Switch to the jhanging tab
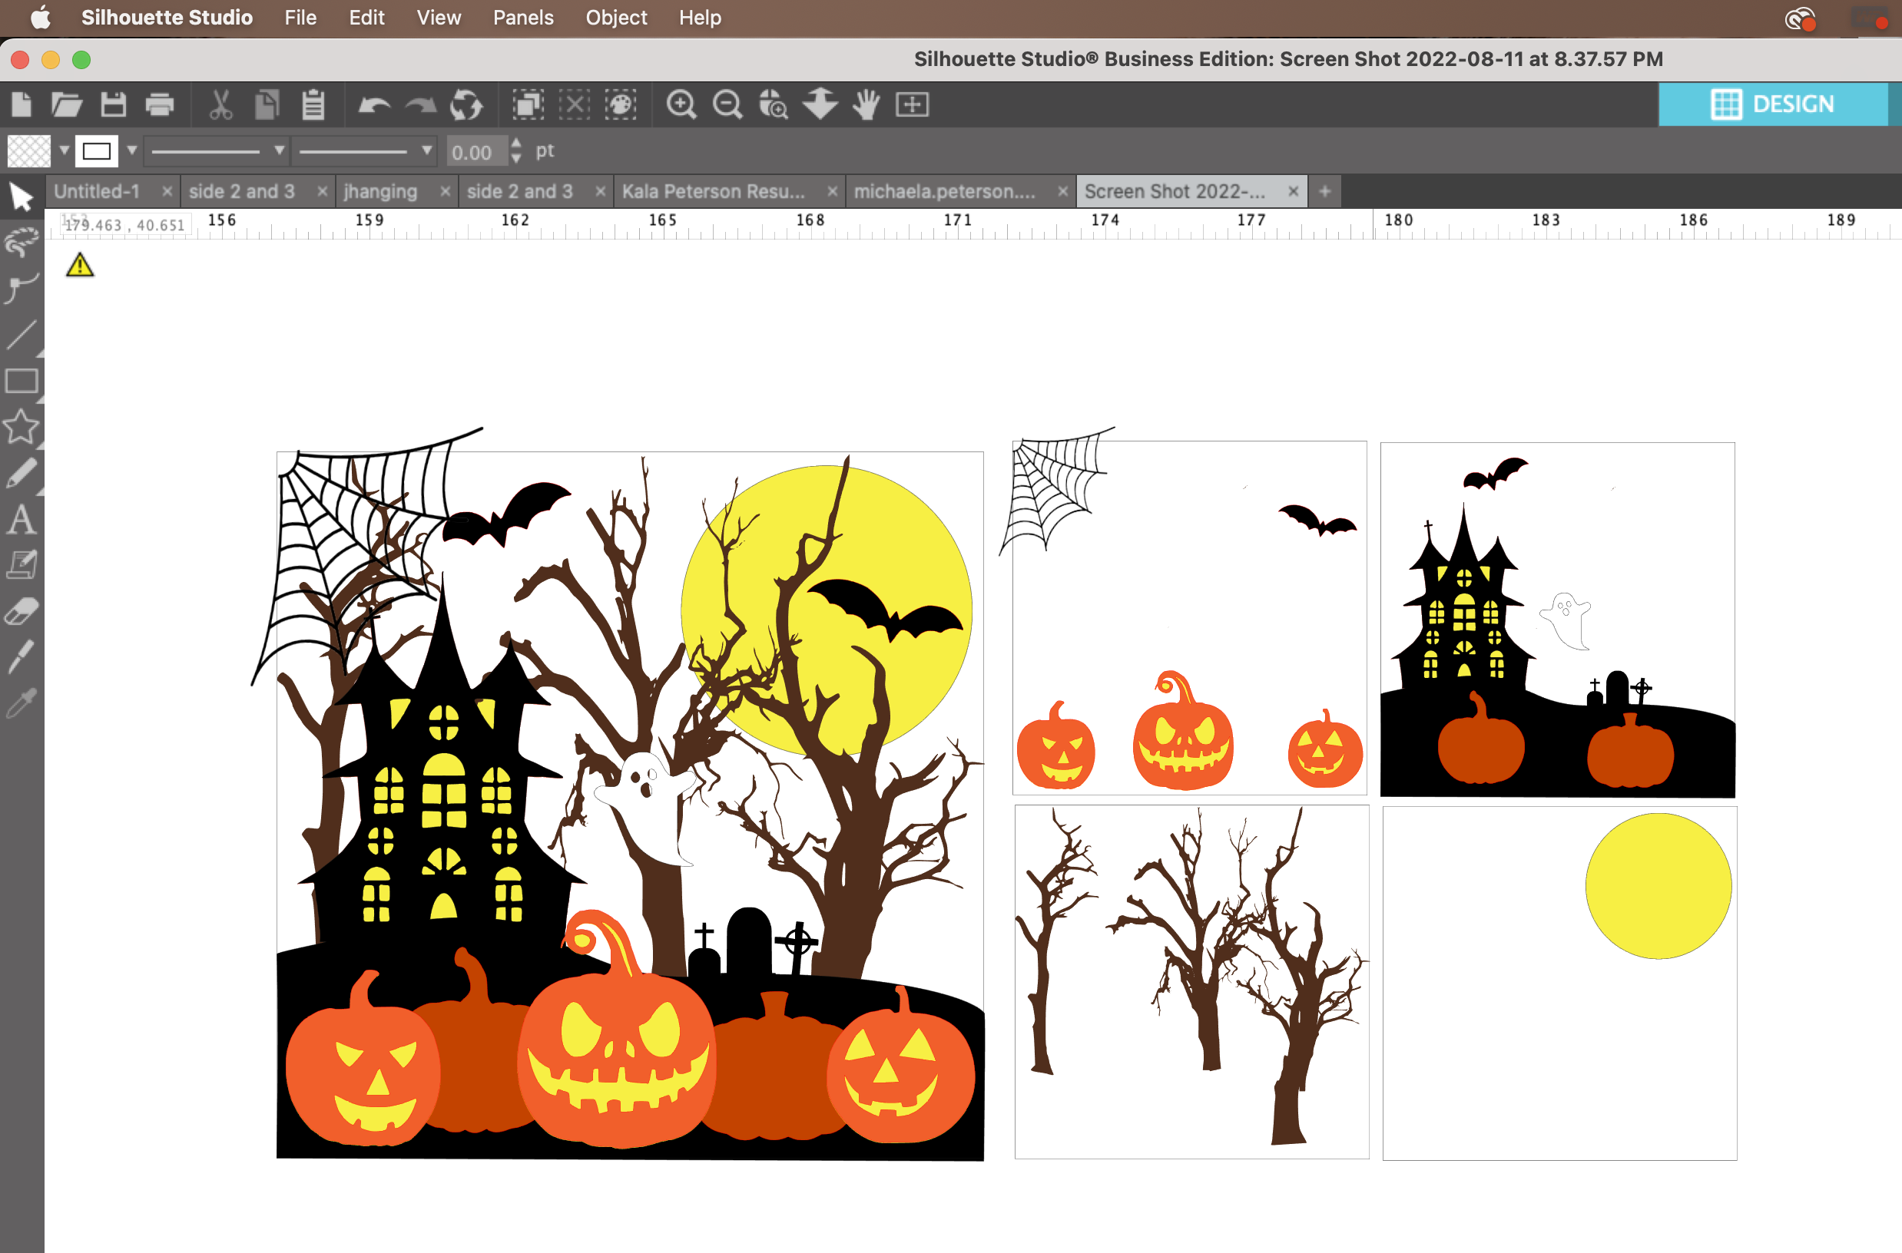The image size is (1902, 1253). tap(380, 192)
